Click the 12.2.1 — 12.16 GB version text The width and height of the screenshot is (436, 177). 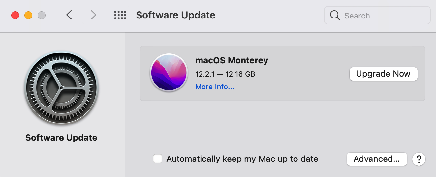click(225, 74)
